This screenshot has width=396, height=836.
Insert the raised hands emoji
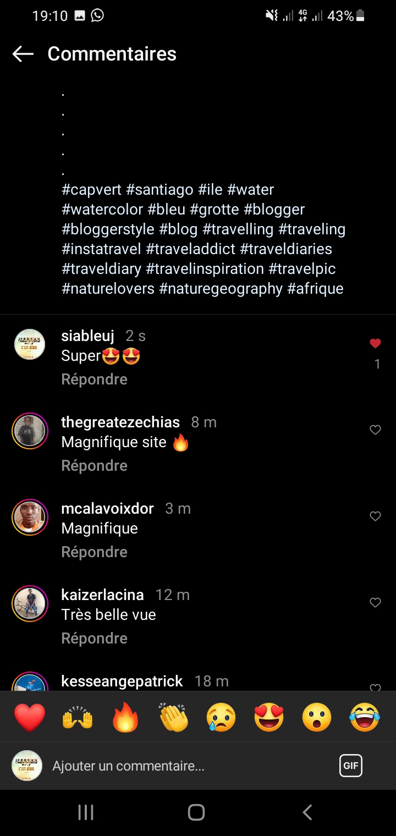tap(78, 718)
